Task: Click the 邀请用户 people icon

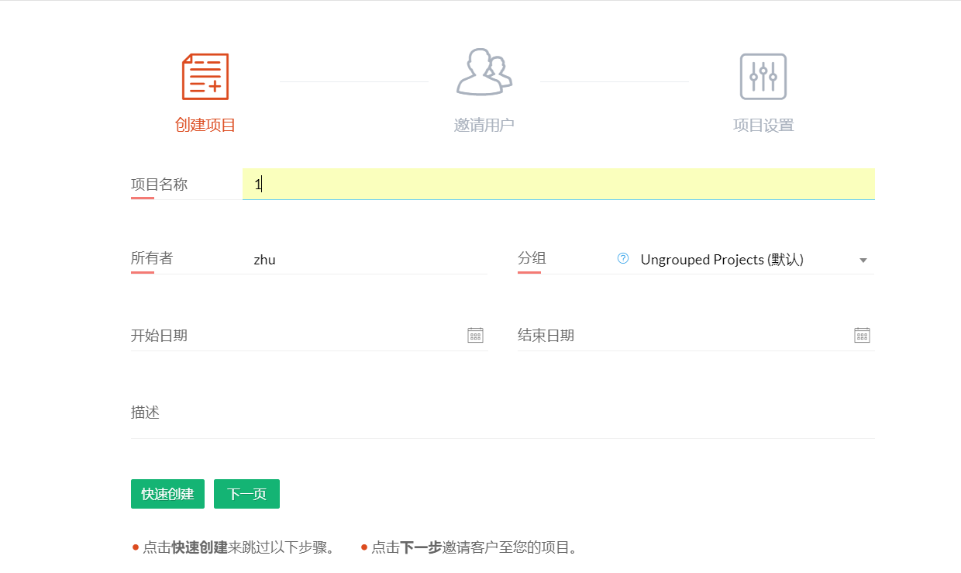Action: click(484, 73)
